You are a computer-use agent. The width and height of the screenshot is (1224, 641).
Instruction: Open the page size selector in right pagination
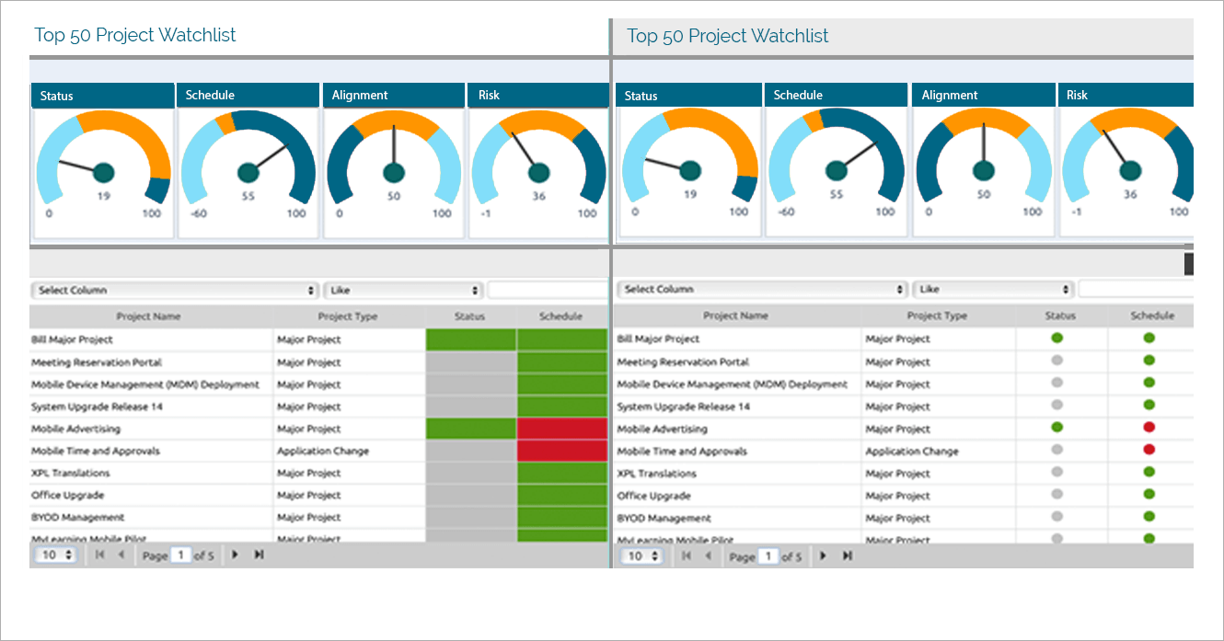(641, 555)
